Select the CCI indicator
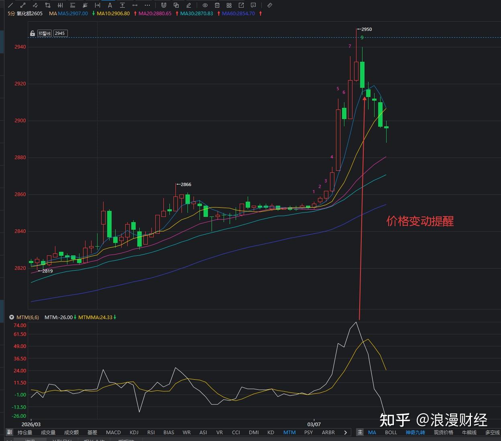501x441 pixels. click(x=236, y=432)
